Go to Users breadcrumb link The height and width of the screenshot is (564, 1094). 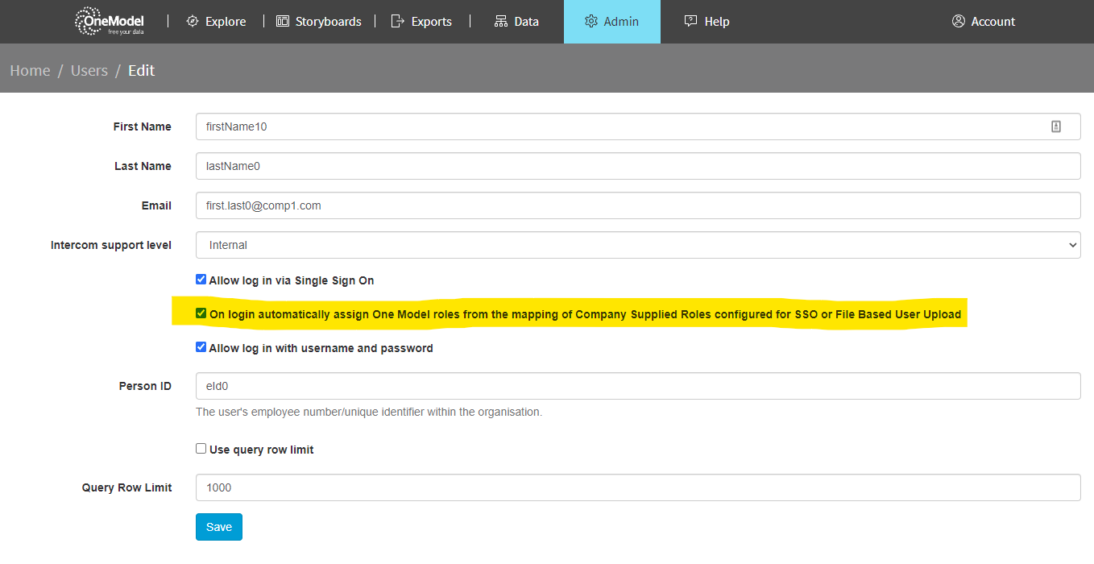point(89,71)
